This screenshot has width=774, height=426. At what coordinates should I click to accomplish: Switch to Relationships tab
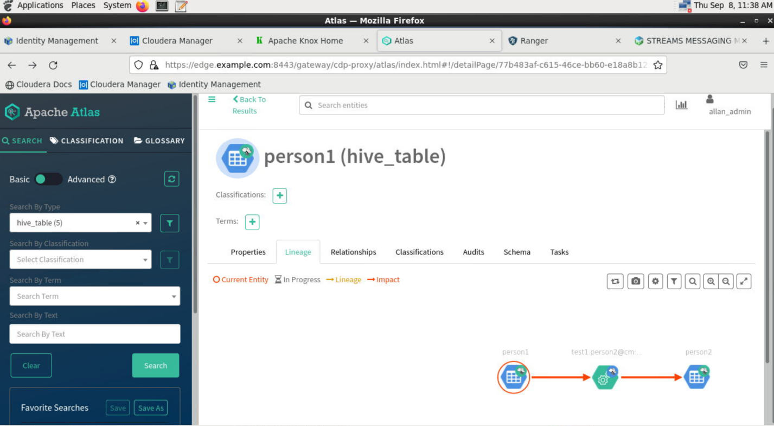point(353,252)
